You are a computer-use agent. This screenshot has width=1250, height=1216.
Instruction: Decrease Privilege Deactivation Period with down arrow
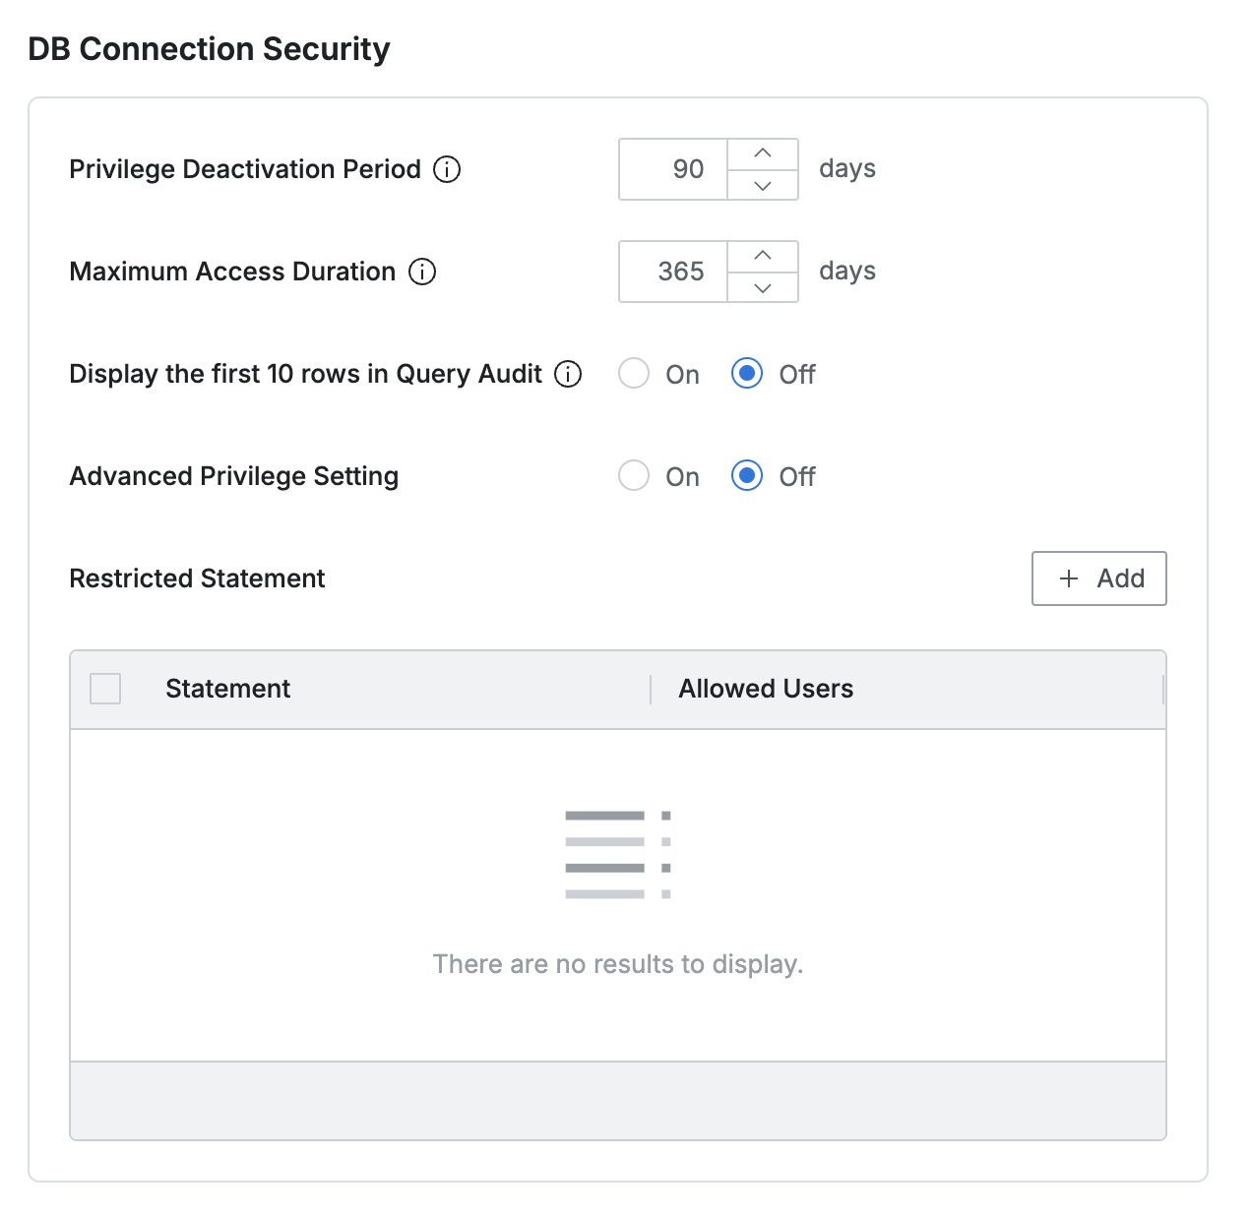pos(762,185)
